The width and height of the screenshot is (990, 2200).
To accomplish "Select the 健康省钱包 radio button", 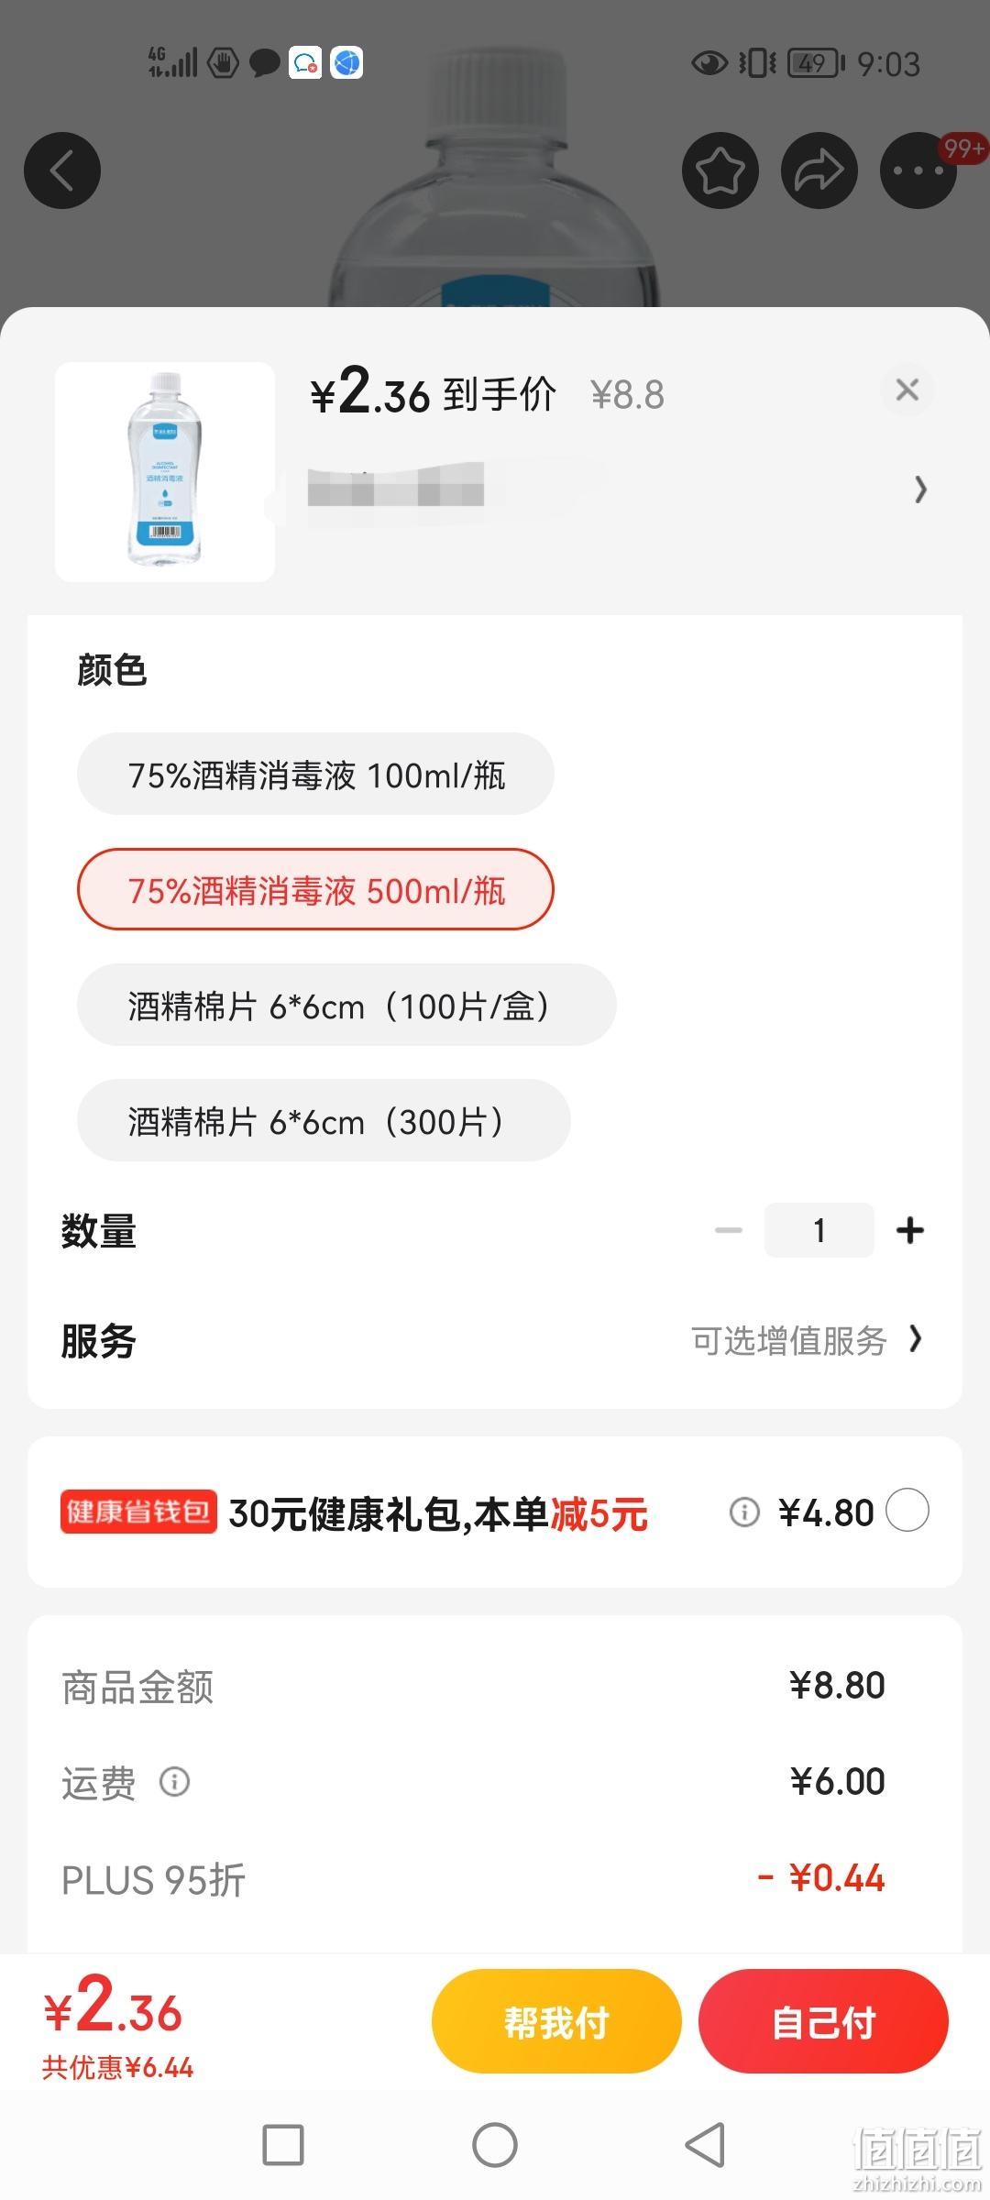I will [x=907, y=1510].
